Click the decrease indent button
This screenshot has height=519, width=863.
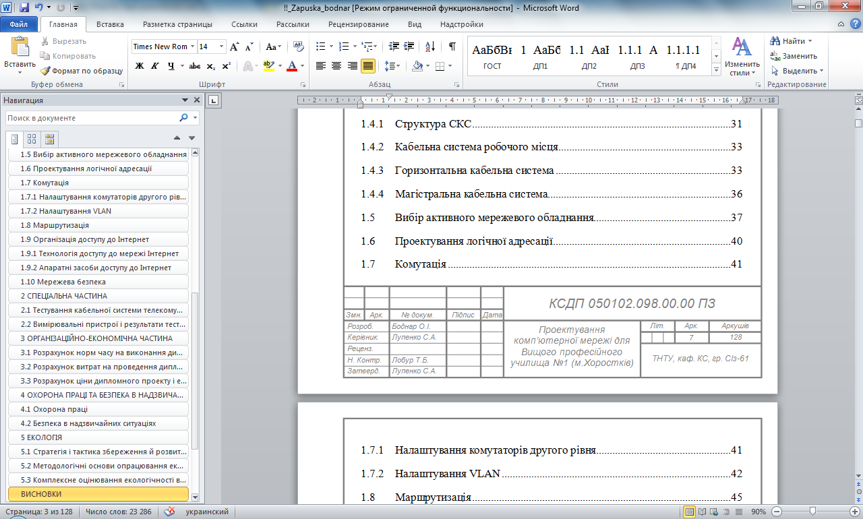pyautogui.click(x=392, y=47)
